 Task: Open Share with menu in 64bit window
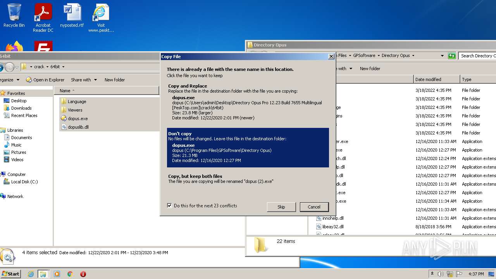pos(83,80)
